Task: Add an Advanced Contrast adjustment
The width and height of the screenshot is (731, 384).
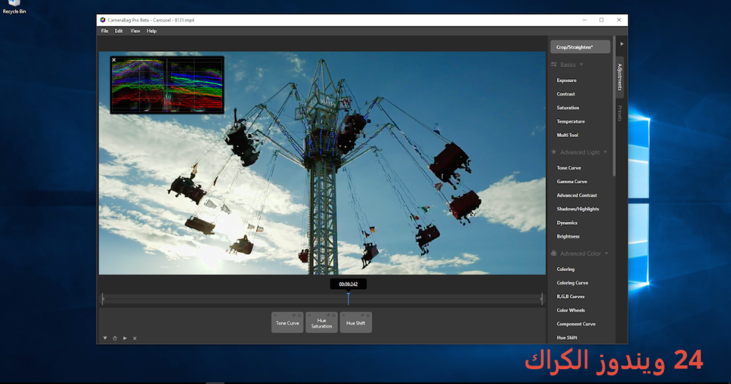Action: 577,196
